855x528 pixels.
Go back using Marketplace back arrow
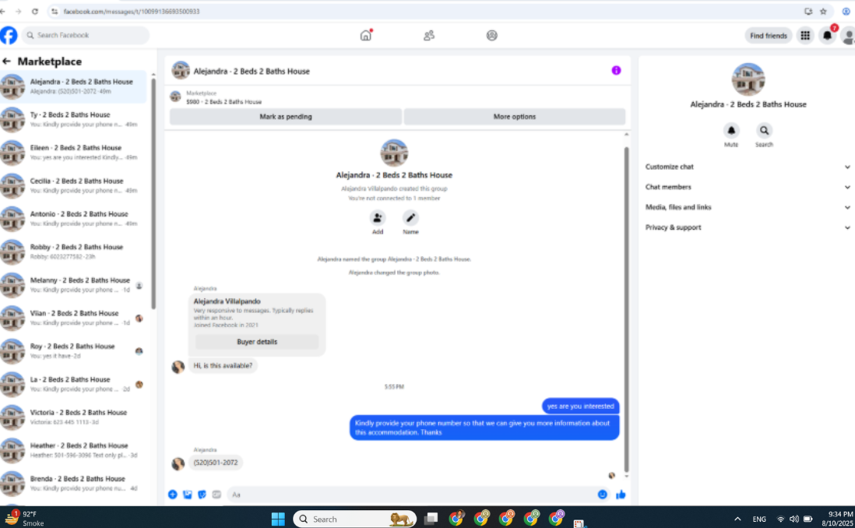click(x=6, y=61)
